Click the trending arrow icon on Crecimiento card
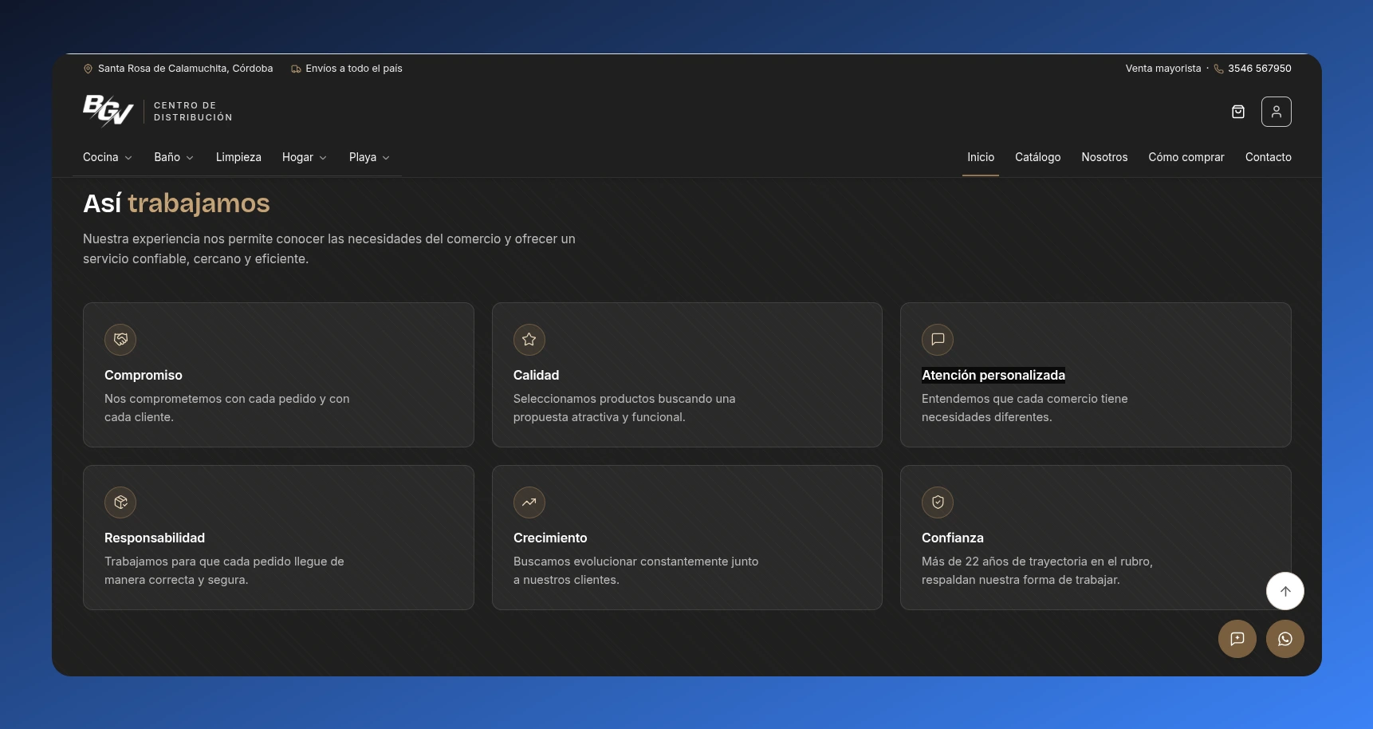This screenshot has width=1373, height=729. tap(529, 502)
